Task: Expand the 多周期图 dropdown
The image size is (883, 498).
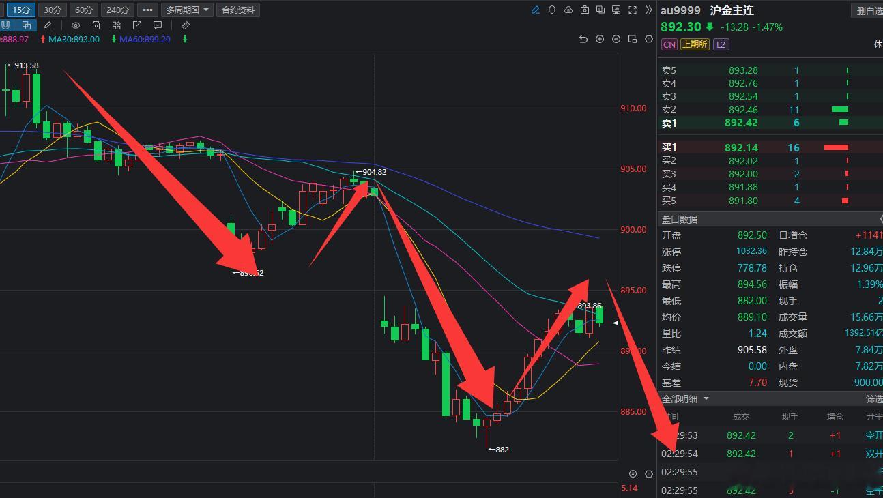Action: [188, 10]
